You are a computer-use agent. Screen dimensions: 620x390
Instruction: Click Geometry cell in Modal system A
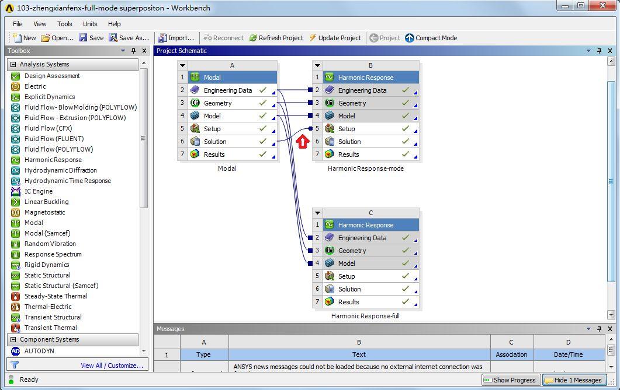click(x=232, y=103)
